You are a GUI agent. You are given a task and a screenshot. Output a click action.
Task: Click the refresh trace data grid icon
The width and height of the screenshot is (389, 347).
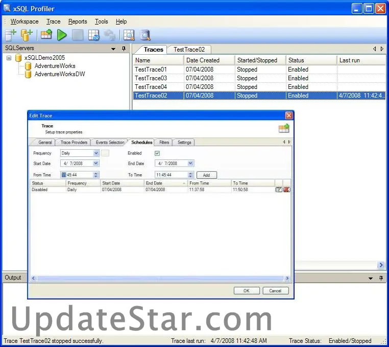point(94,35)
